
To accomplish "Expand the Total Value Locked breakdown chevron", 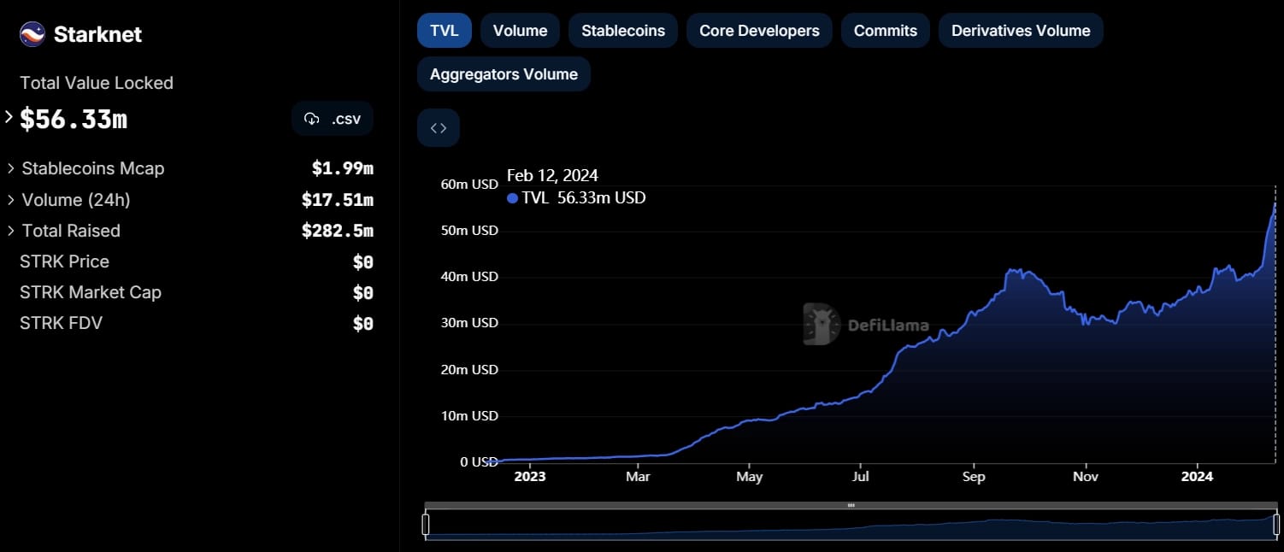I will [9, 117].
